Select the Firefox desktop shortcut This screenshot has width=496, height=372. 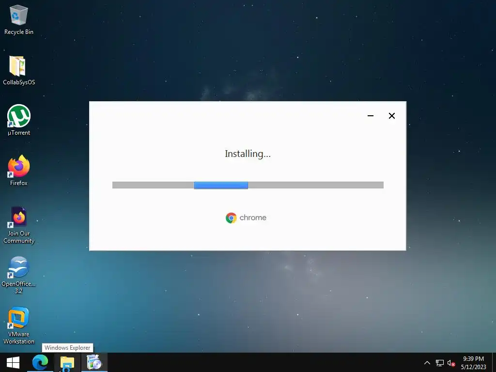pyautogui.click(x=19, y=171)
